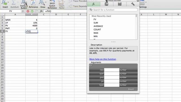Click the rate argument field
Viewport: 181px width, 102px height.
click(112, 70)
